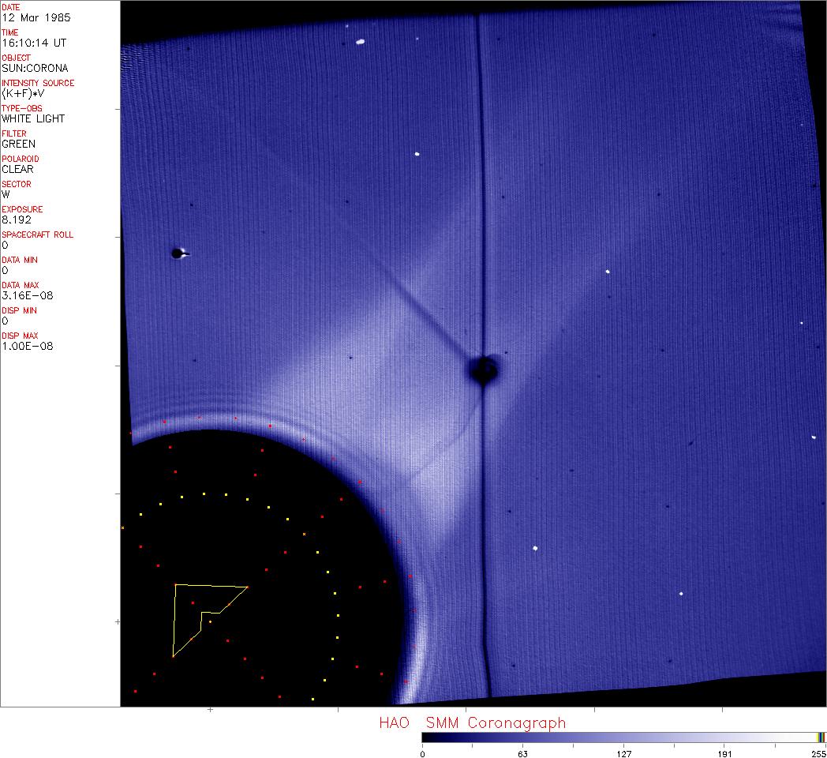Click the SPACECRAFT ROLL label

coord(38,235)
